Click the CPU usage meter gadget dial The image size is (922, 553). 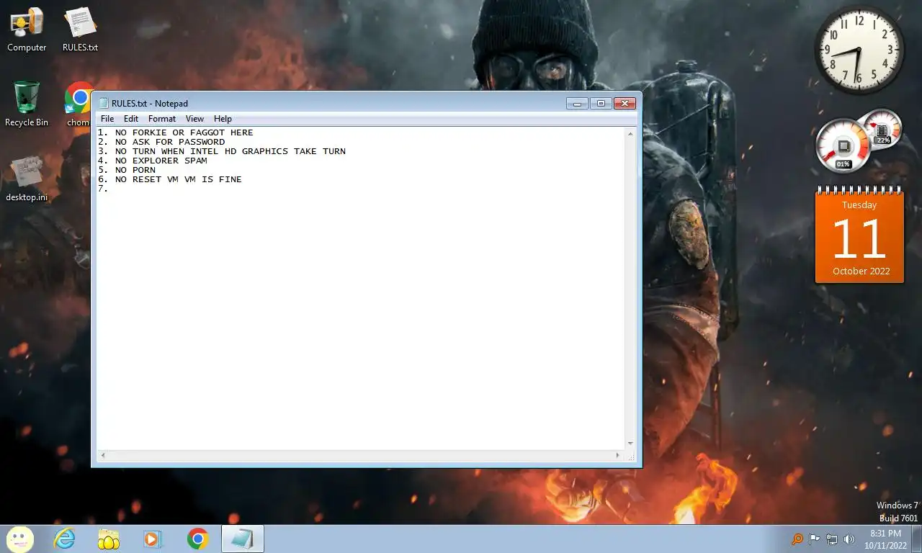[x=843, y=146]
